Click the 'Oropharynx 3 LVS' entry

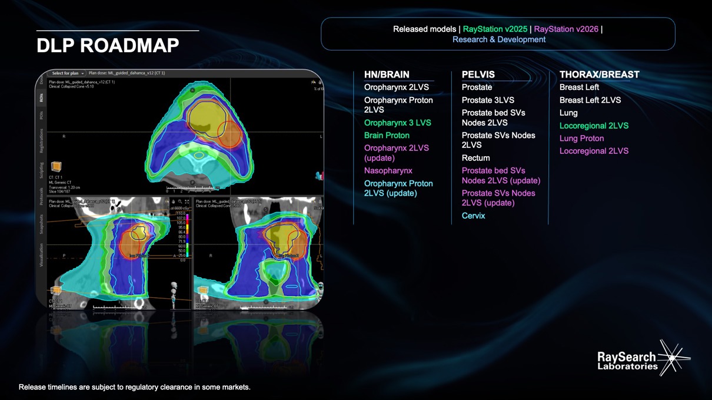click(398, 123)
